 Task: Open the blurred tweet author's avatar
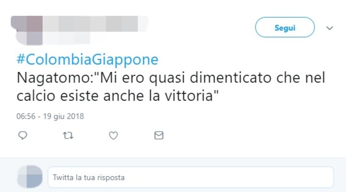point(26,30)
